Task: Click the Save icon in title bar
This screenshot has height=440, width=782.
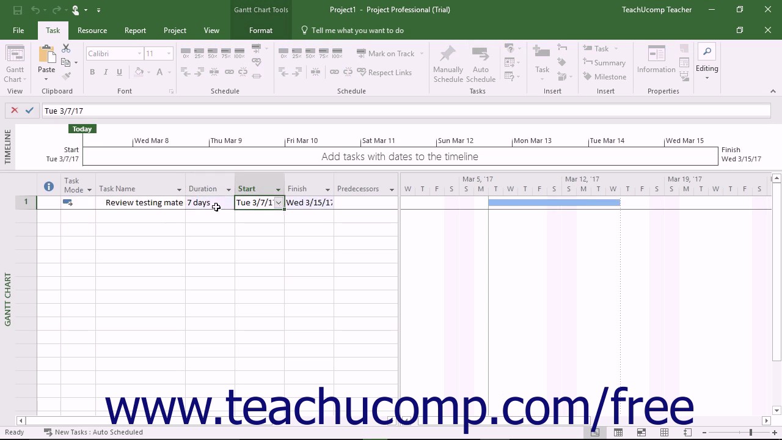Action: (17, 10)
